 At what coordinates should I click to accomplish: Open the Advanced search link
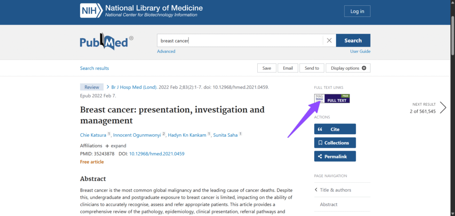pyautogui.click(x=166, y=52)
